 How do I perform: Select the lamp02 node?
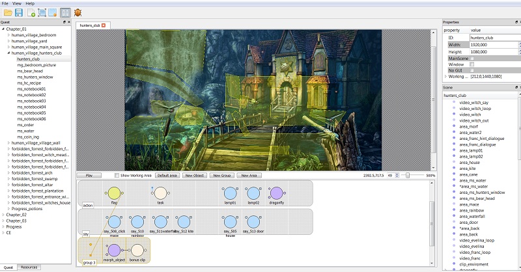coord(253,193)
